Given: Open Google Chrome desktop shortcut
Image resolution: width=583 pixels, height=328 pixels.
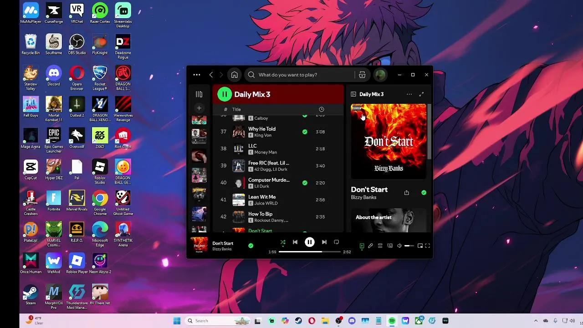Looking at the screenshot, I should click(x=100, y=201).
